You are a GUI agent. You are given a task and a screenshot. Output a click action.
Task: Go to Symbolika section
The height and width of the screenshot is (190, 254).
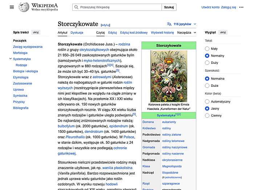[20, 96]
